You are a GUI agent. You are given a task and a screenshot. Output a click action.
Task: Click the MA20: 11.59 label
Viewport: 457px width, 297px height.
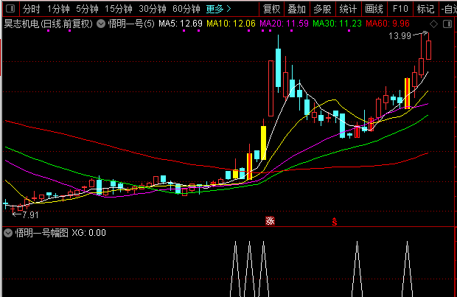coord(284,24)
